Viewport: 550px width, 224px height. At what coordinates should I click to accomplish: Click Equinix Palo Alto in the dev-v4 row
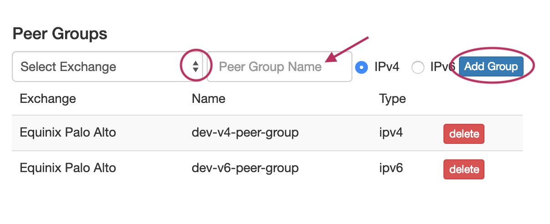[x=68, y=133]
